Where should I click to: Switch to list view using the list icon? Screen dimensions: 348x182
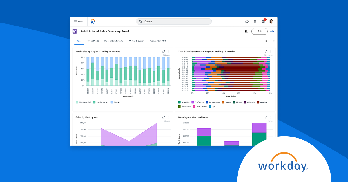[x=266, y=41]
